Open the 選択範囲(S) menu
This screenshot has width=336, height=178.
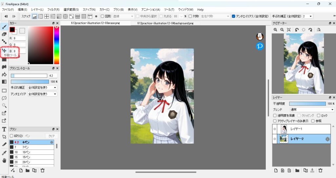(71, 10)
